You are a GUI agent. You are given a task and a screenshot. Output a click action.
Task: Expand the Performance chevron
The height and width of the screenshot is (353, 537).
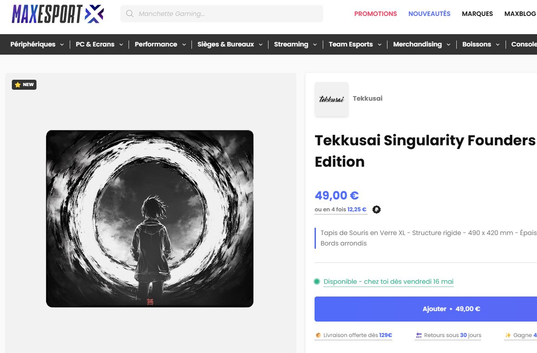(184, 45)
